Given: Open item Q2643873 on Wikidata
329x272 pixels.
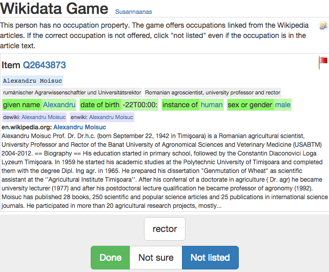Looking at the screenshot, I should (44, 65).
